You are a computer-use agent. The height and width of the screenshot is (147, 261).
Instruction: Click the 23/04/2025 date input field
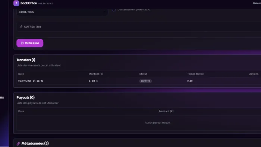click(x=62, y=12)
